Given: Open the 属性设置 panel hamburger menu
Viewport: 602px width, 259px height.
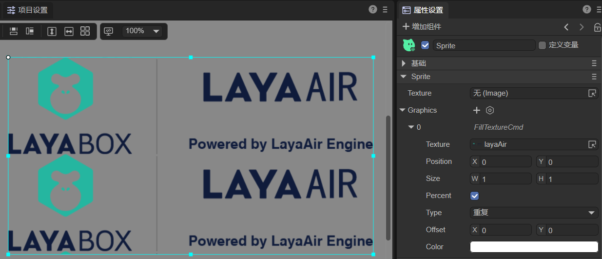Looking at the screenshot, I should 598,9.
